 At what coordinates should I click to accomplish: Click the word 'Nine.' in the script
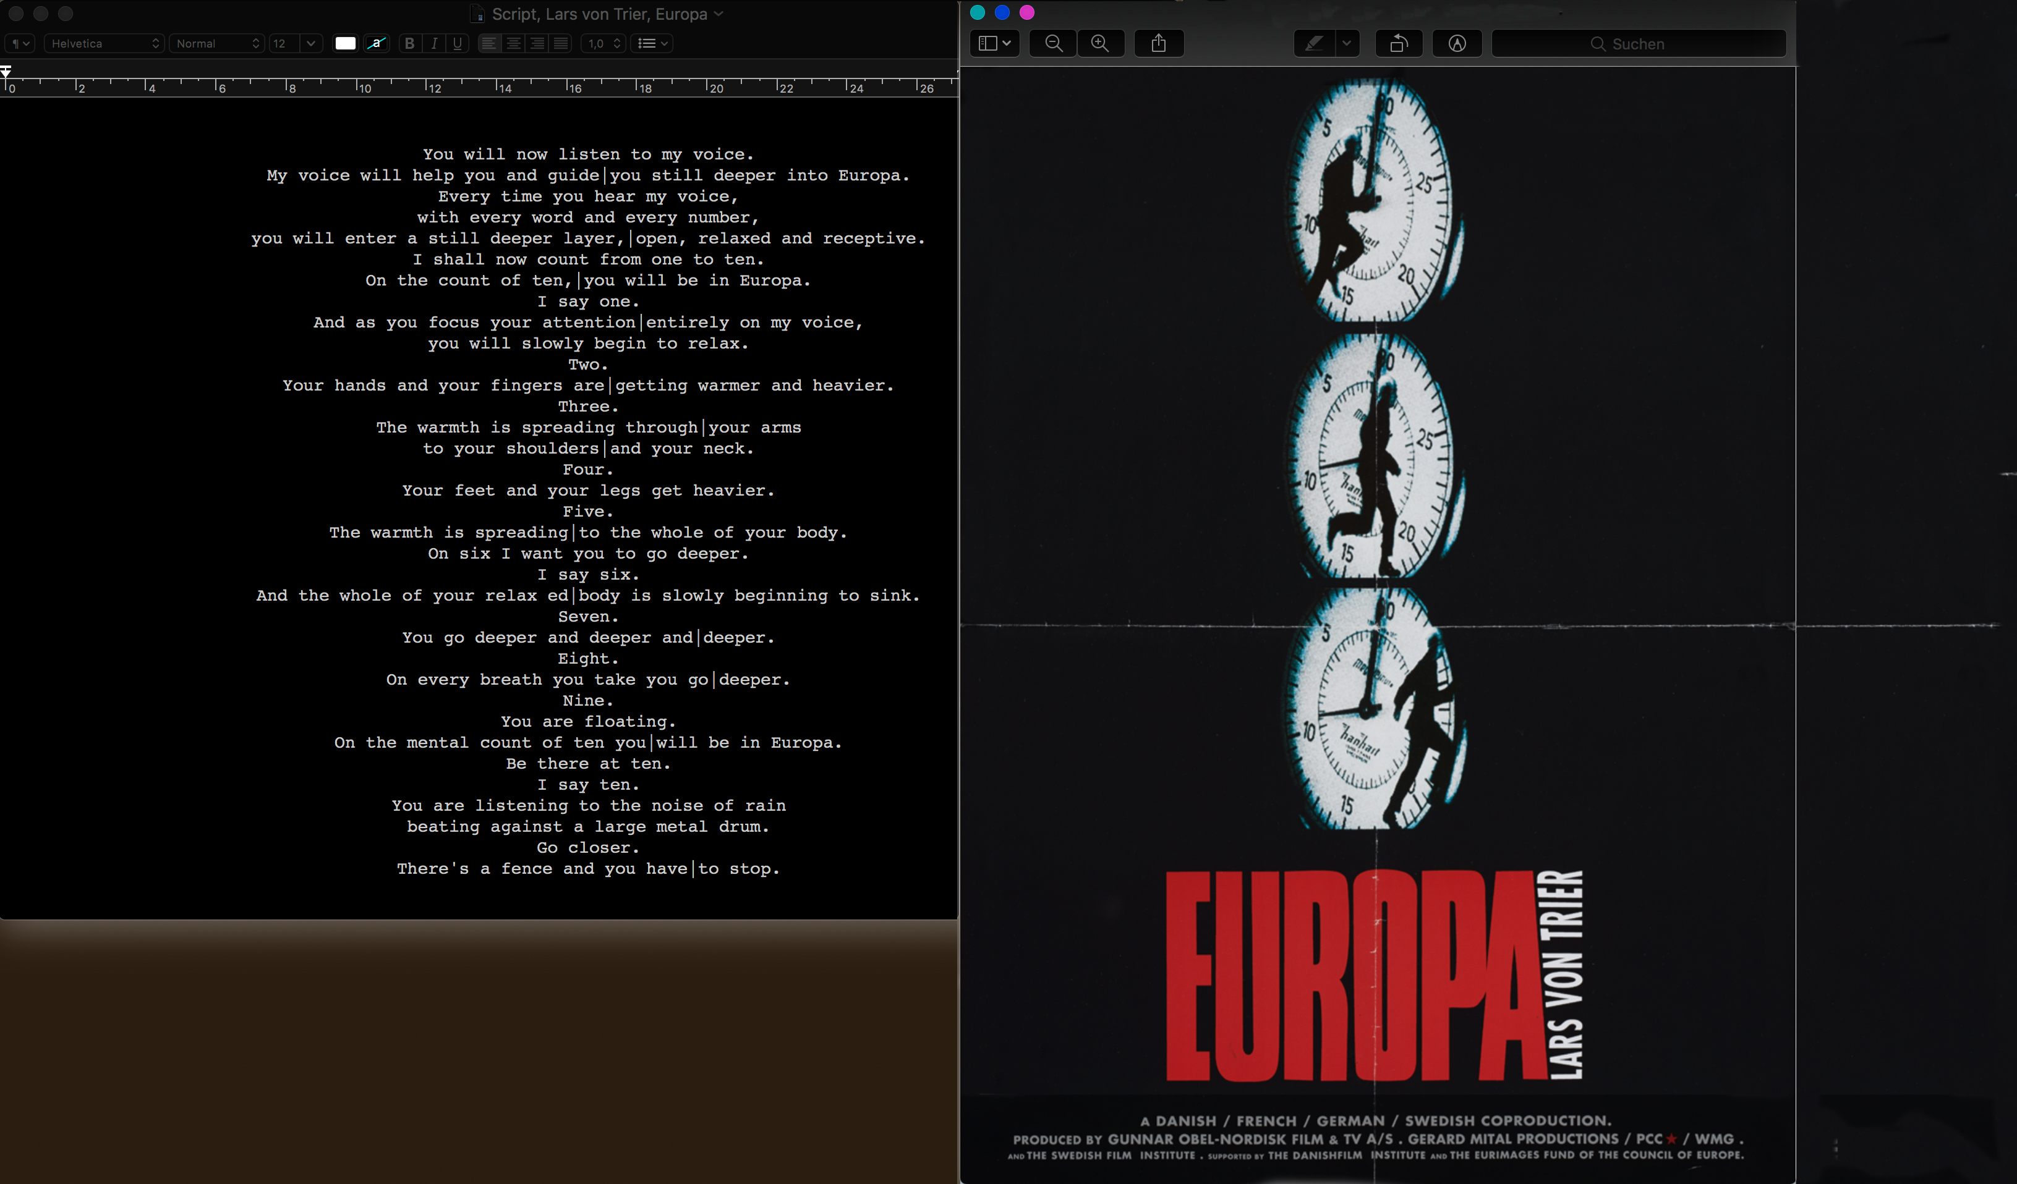(x=588, y=701)
